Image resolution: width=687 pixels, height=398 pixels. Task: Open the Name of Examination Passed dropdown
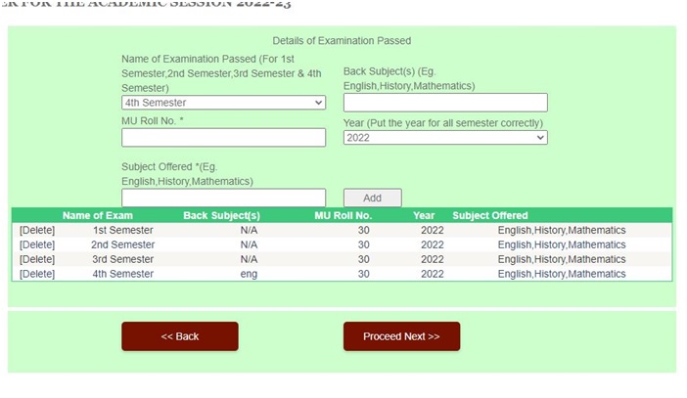[x=223, y=103]
